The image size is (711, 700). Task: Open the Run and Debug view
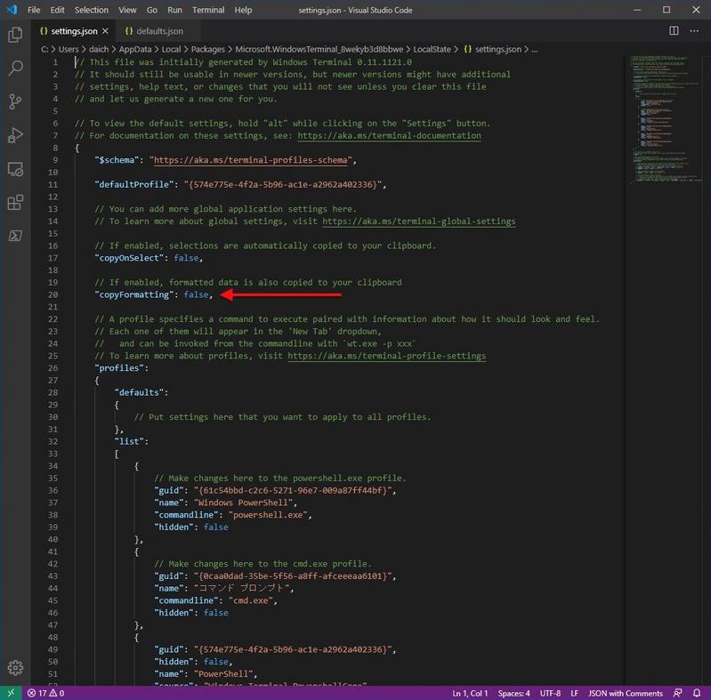(15, 135)
